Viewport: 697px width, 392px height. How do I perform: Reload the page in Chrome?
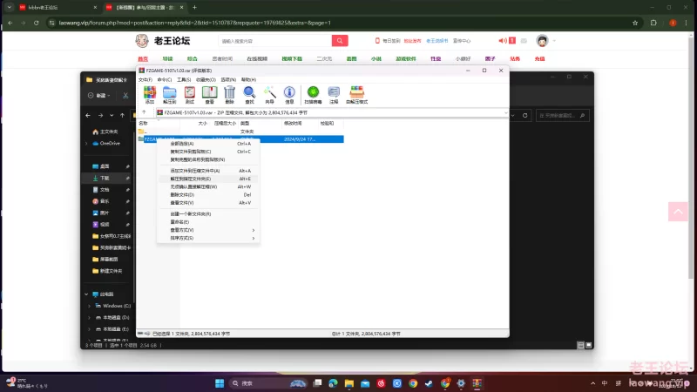point(36,23)
